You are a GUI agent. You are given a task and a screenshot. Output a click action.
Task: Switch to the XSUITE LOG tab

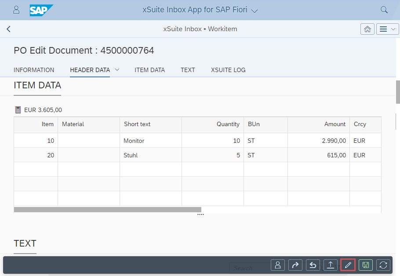228,70
